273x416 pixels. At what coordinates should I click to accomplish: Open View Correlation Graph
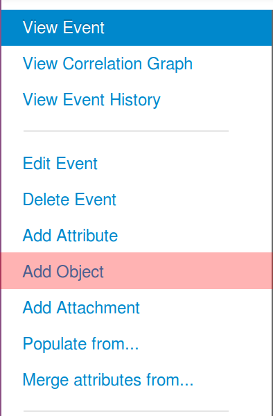click(136, 64)
